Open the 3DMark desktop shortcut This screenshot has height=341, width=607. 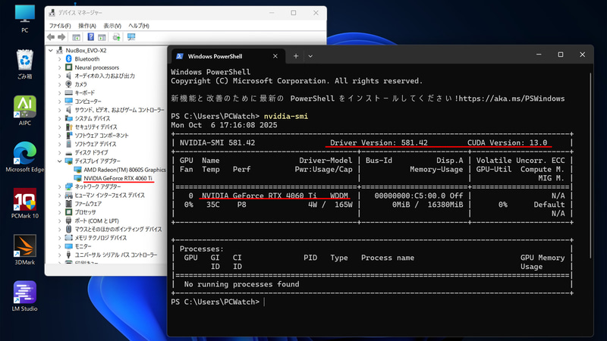click(x=25, y=250)
